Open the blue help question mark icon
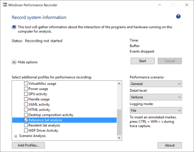The height and width of the screenshot is (152, 194). 178,16
